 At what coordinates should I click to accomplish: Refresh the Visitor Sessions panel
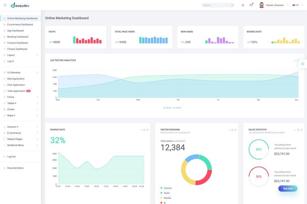click(x=231, y=129)
